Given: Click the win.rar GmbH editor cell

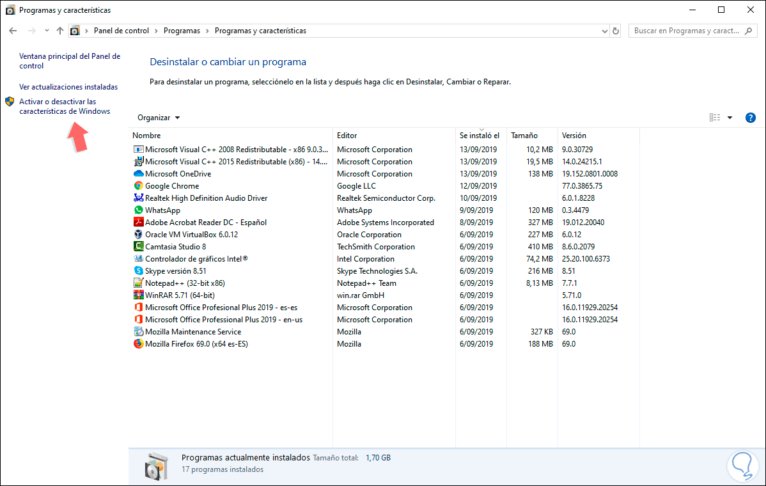Looking at the screenshot, I should [x=361, y=295].
